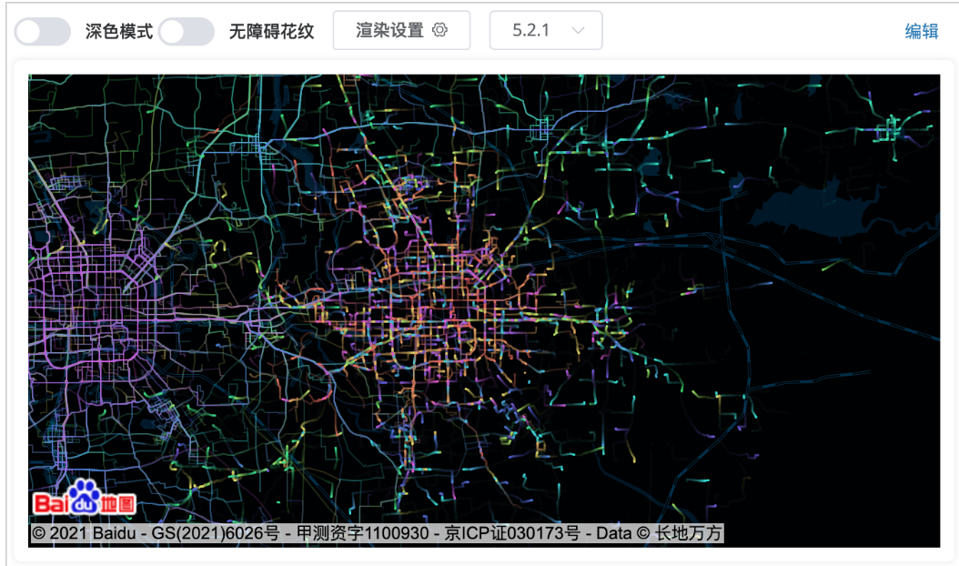The image size is (959, 566).
Task: Click the 京ICP证030173号 text on map
Action: click(512, 533)
